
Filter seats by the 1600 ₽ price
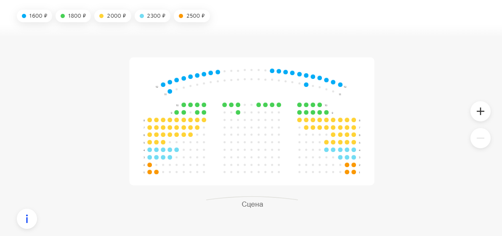35,16
